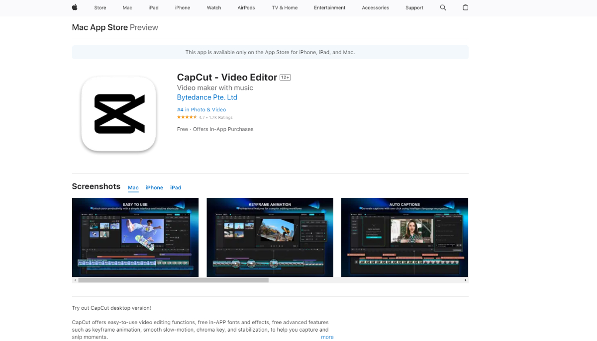Switch to the iPhone screenshots tab
Screen dimensions: 597x341
tap(154, 188)
